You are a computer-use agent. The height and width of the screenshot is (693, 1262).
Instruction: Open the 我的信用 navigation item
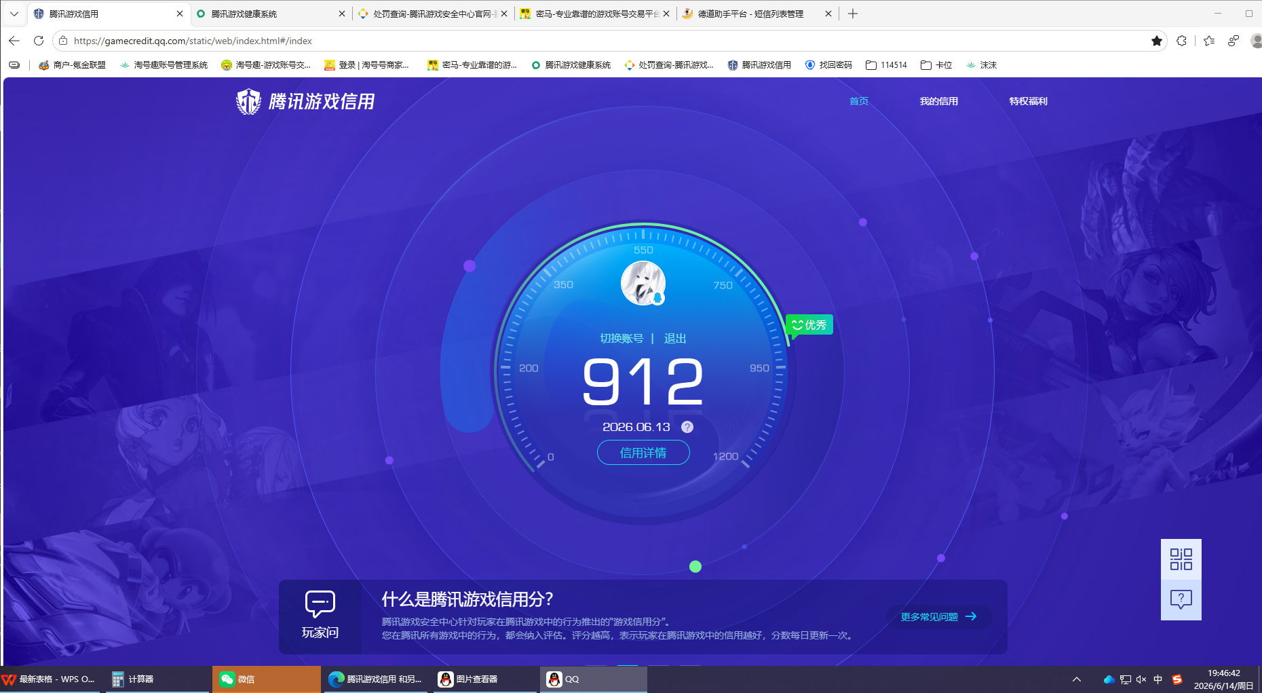[x=939, y=101]
